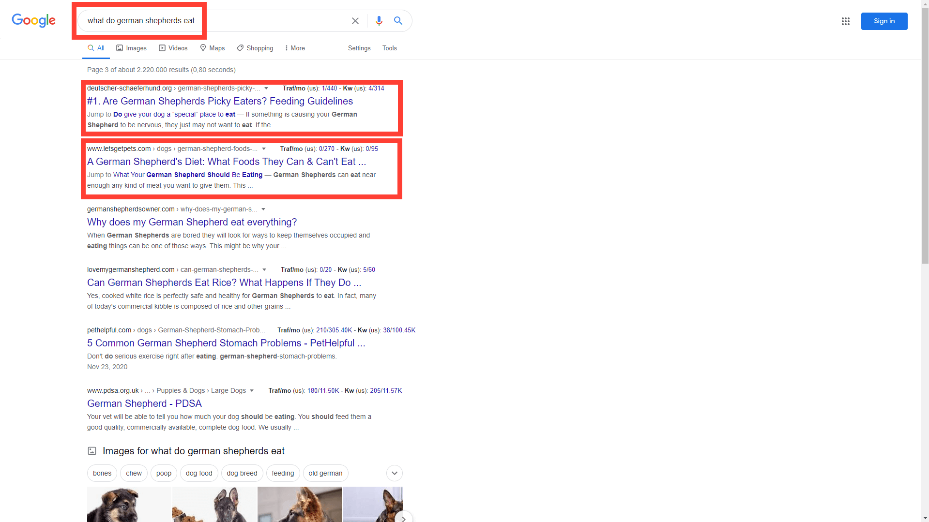Viewport: 929px width, 522px height.
Task: Expand options arrow for pdsa.org.uk result
Action: tap(252, 391)
